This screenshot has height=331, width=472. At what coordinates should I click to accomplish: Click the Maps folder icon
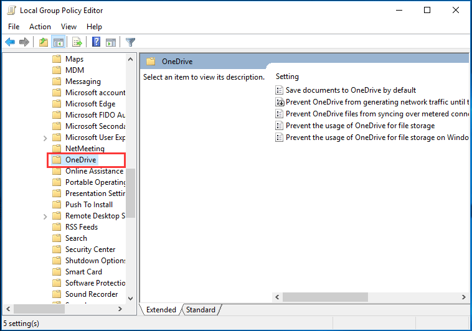(57, 58)
